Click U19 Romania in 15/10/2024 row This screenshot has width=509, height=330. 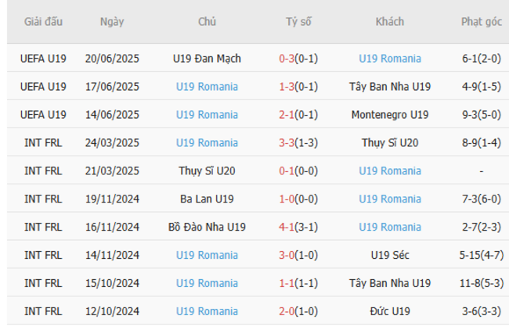coord(207,283)
